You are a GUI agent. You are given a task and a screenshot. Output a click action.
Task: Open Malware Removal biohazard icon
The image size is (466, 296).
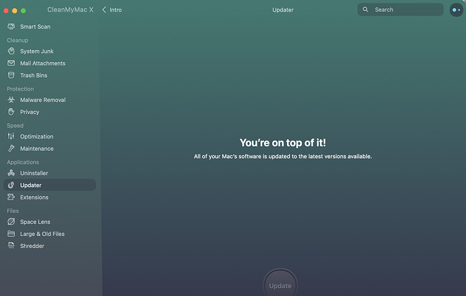(11, 99)
